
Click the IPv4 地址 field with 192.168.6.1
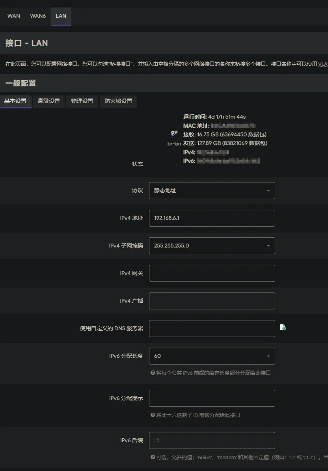click(x=212, y=218)
